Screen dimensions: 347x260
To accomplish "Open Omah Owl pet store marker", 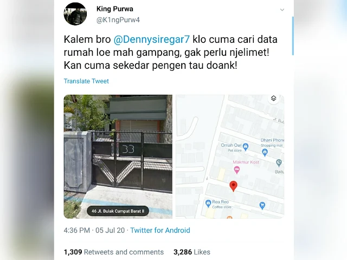I will click(246, 147).
